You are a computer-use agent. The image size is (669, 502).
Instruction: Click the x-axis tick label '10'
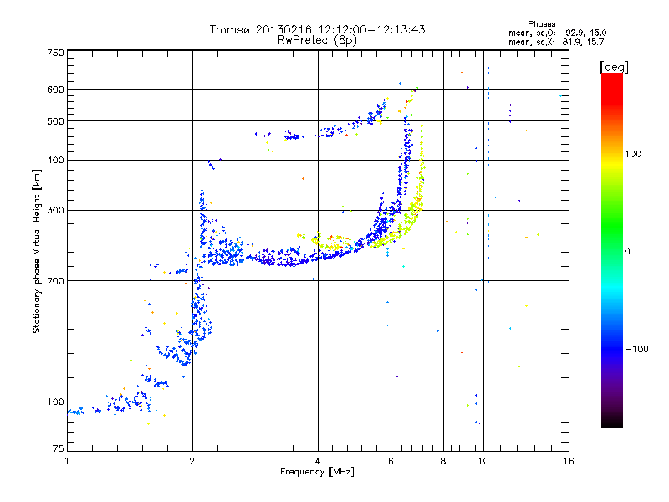pos(483,461)
